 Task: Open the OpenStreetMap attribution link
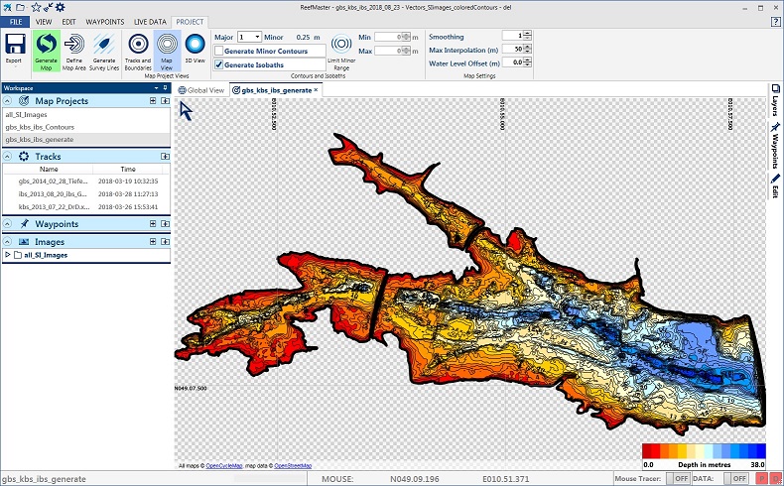(293, 465)
